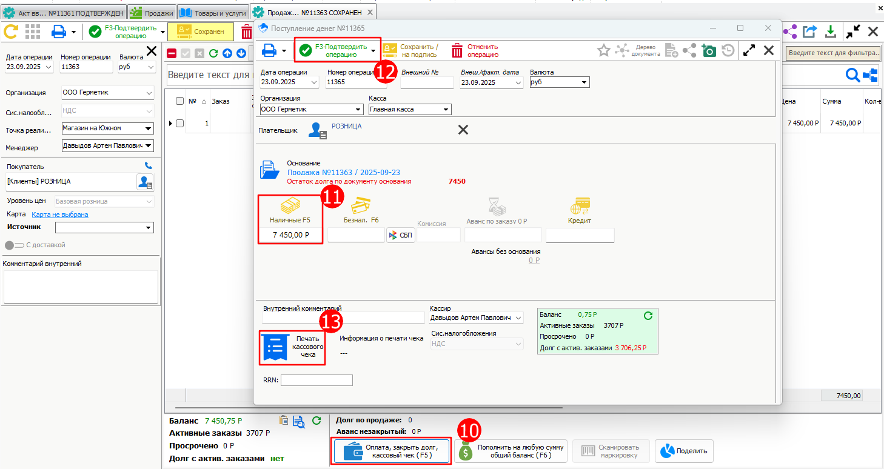The width and height of the screenshot is (884, 469).
Task: Click the RRN input field
Action: [316, 380]
